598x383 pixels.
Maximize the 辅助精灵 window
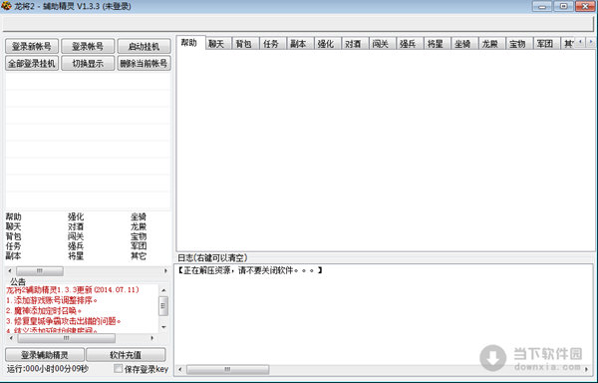tap(564, 6)
